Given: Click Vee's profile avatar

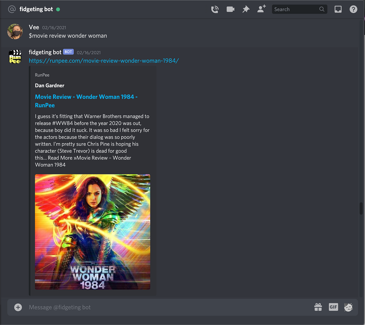Looking at the screenshot, I should [x=15, y=31].
